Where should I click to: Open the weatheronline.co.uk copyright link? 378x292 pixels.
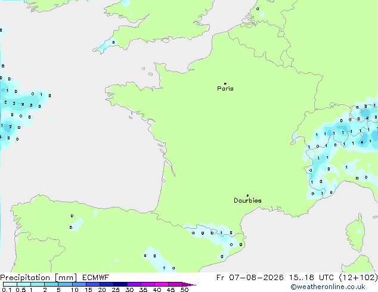tap(327, 287)
